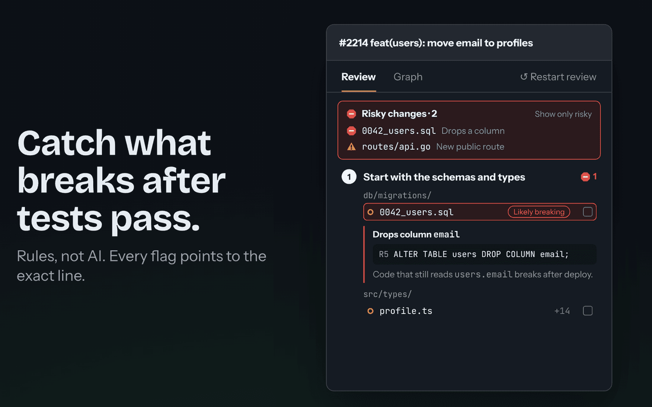
Task: Toggle Show only risky filter
Action: [563, 114]
